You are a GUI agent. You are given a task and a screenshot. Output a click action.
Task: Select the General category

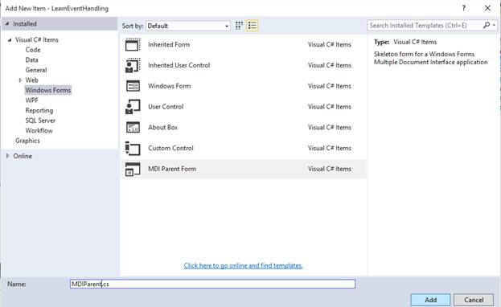click(x=35, y=70)
